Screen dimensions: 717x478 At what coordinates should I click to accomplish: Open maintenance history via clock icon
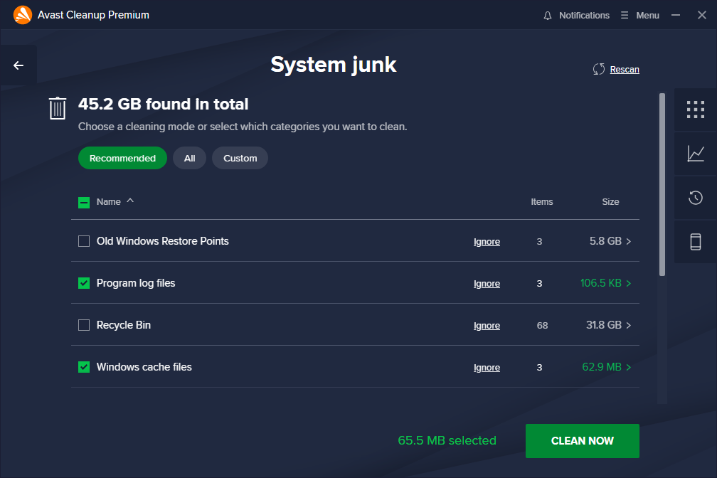pos(696,198)
